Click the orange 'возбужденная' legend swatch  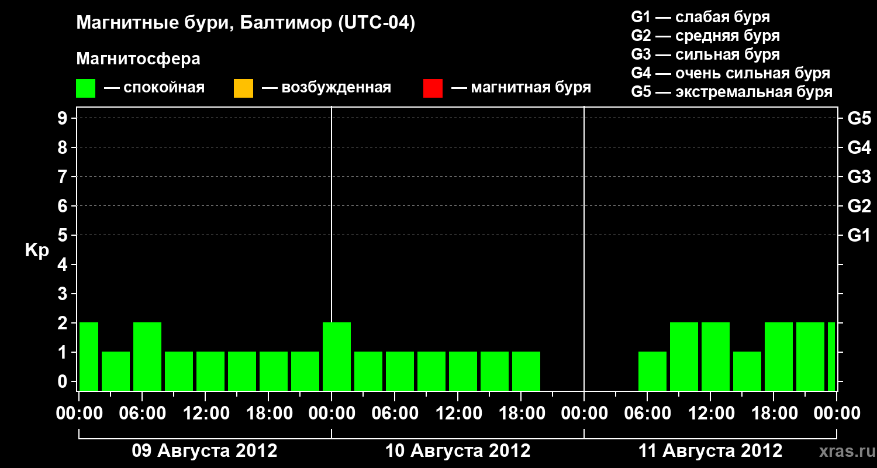pos(243,88)
